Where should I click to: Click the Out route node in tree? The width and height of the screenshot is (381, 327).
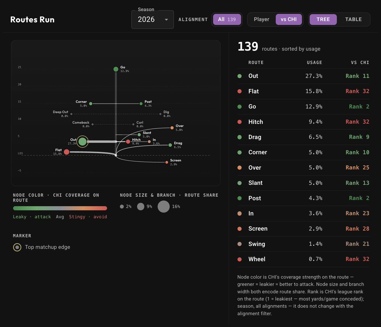(82, 141)
